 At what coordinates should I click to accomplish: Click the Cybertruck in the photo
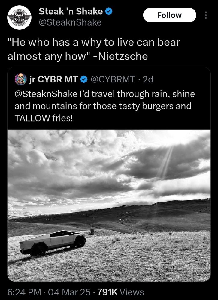click(53, 242)
